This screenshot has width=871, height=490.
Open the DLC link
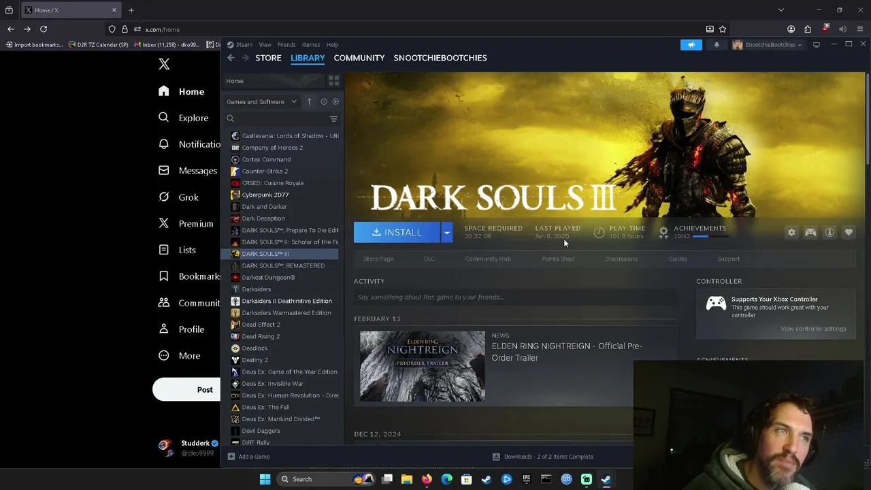429,259
